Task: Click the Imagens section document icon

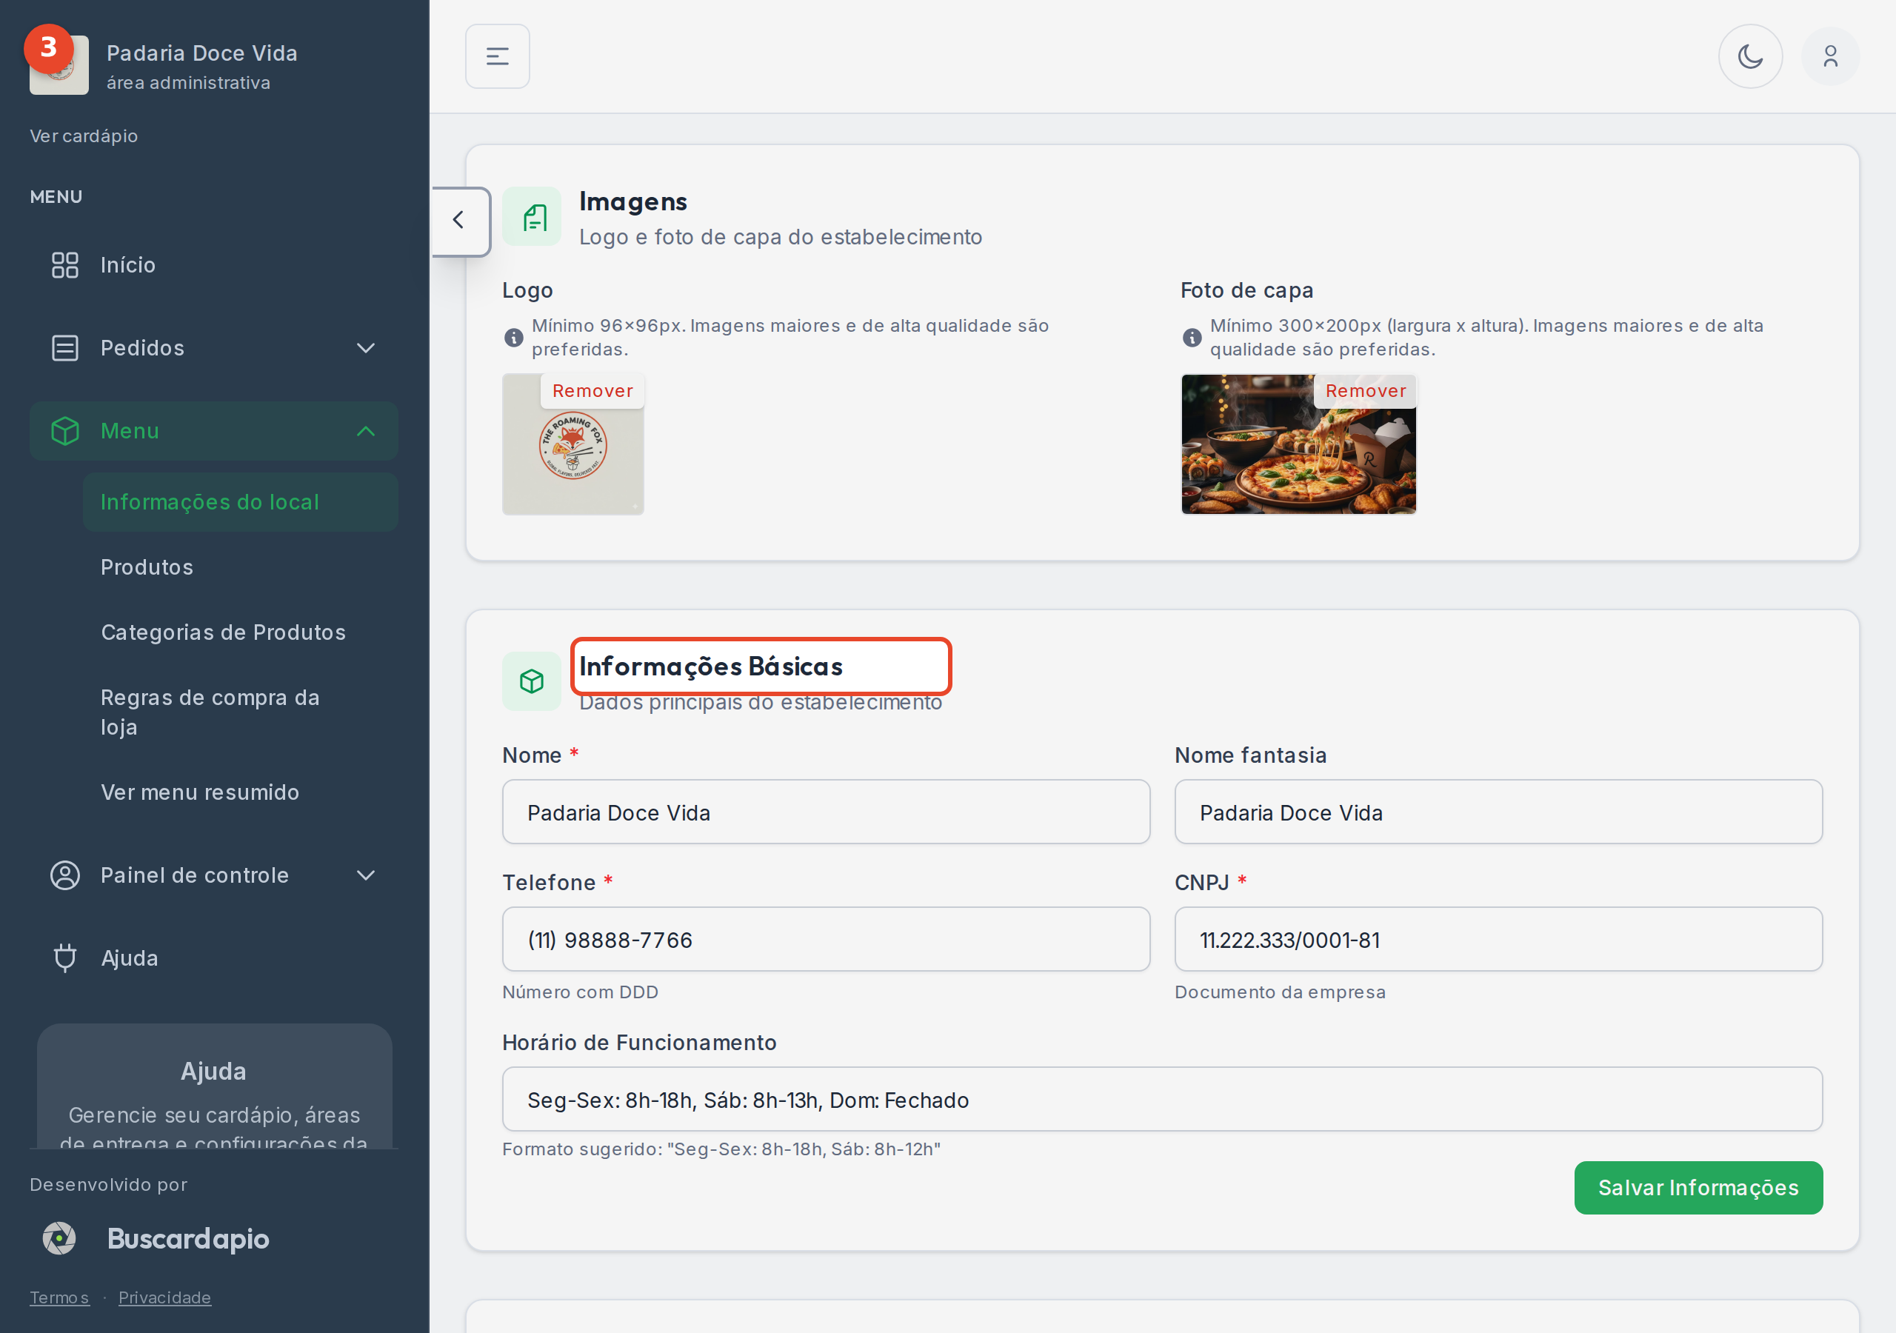Action: (532, 216)
